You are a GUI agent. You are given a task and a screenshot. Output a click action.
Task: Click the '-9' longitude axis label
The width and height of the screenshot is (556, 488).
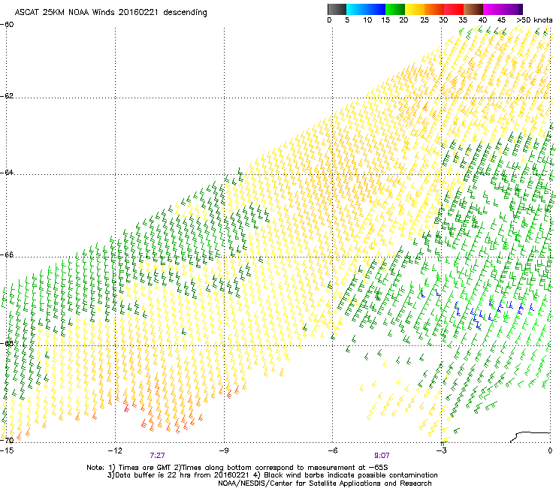pyautogui.click(x=224, y=450)
